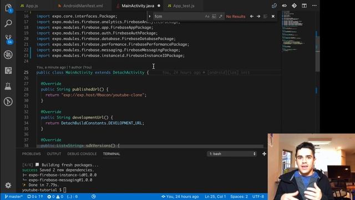This screenshot has height=200, width=355.
Task: Open the 1: bash terminal dropdown
Action: pyautogui.click(x=232, y=154)
